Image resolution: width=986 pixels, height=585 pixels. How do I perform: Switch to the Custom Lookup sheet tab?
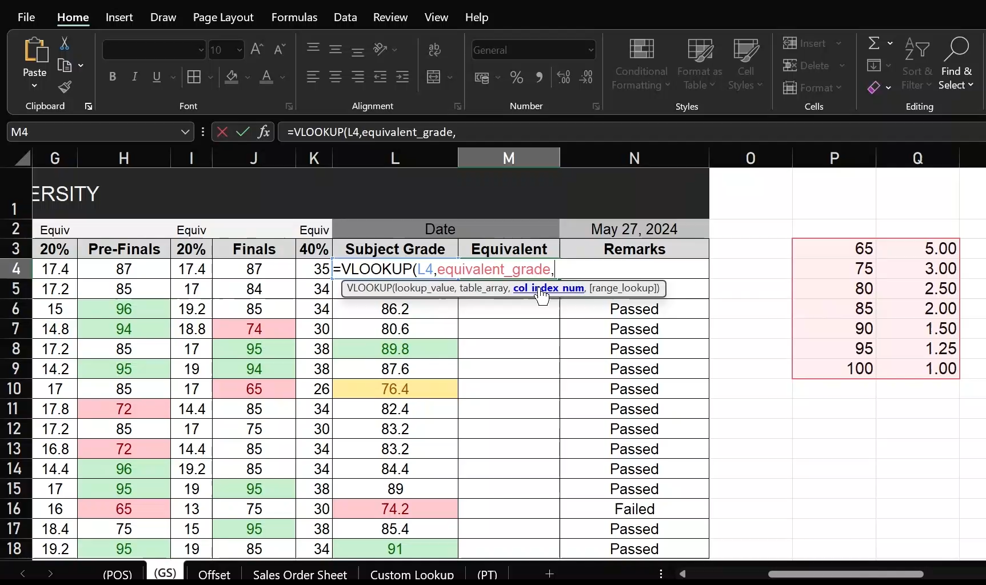(x=412, y=574)
